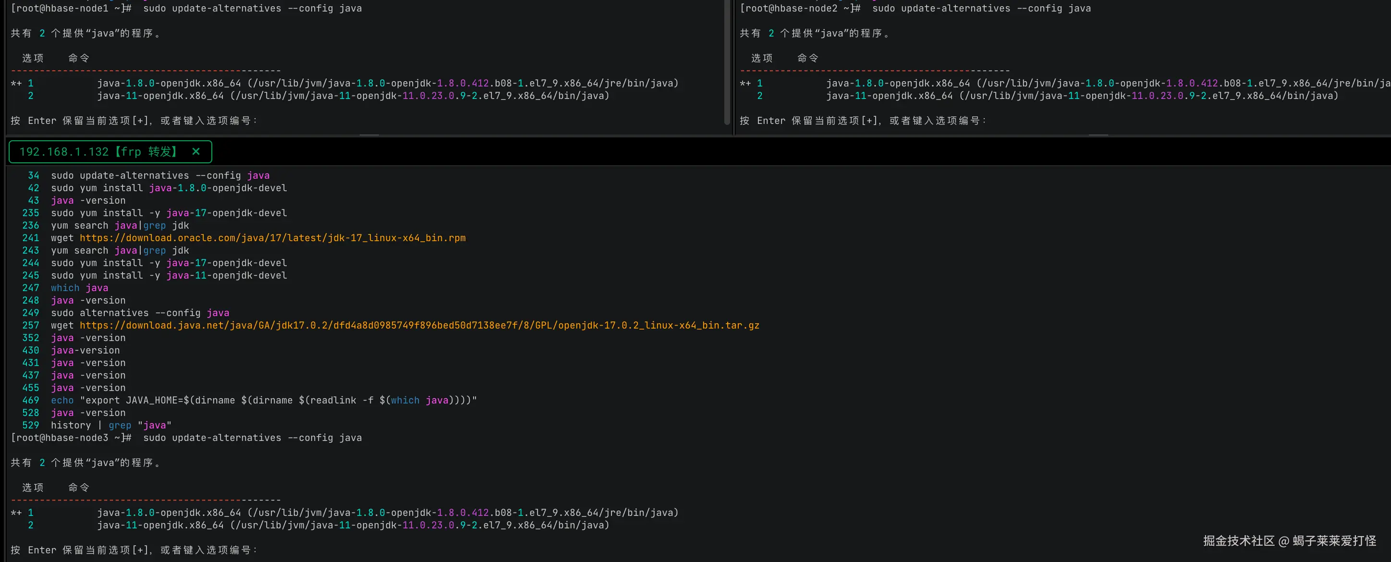Click history line 249 alternatives --config java

[x=140, y=313]
